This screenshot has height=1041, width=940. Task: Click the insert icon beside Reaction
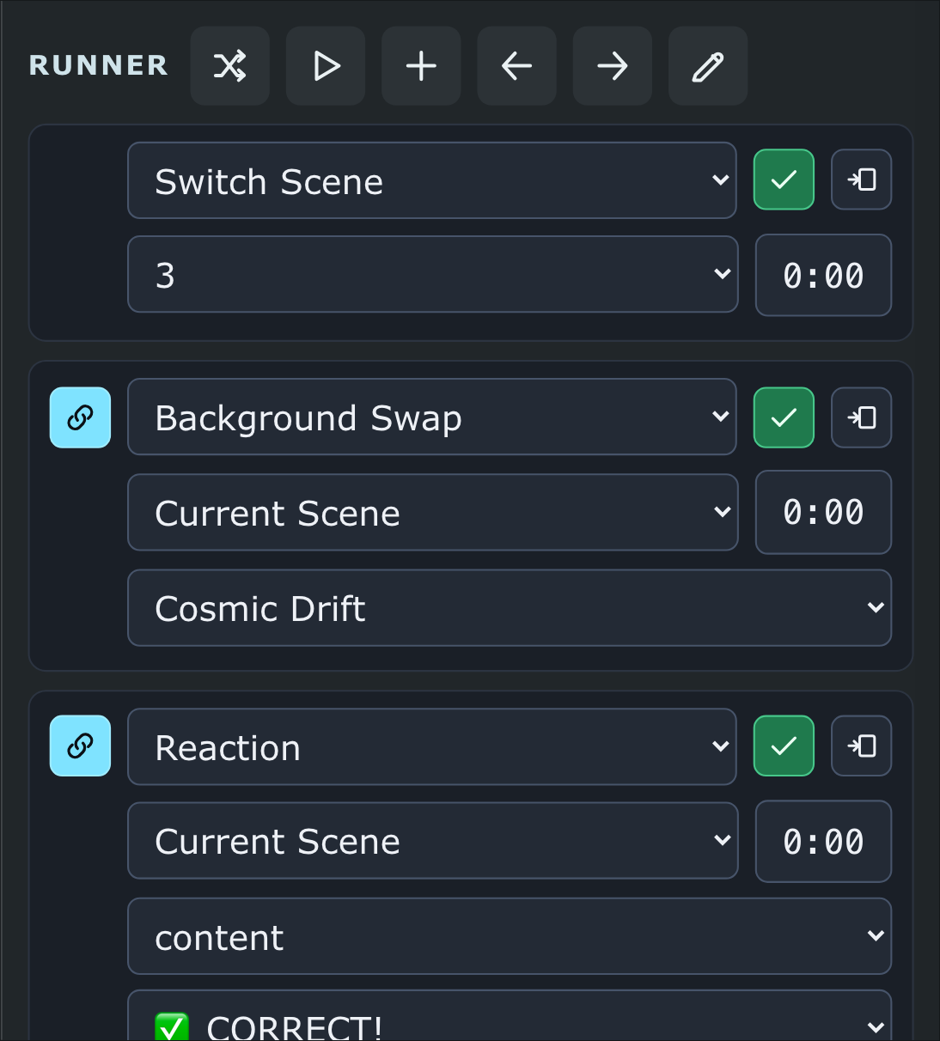click(862, 746)
